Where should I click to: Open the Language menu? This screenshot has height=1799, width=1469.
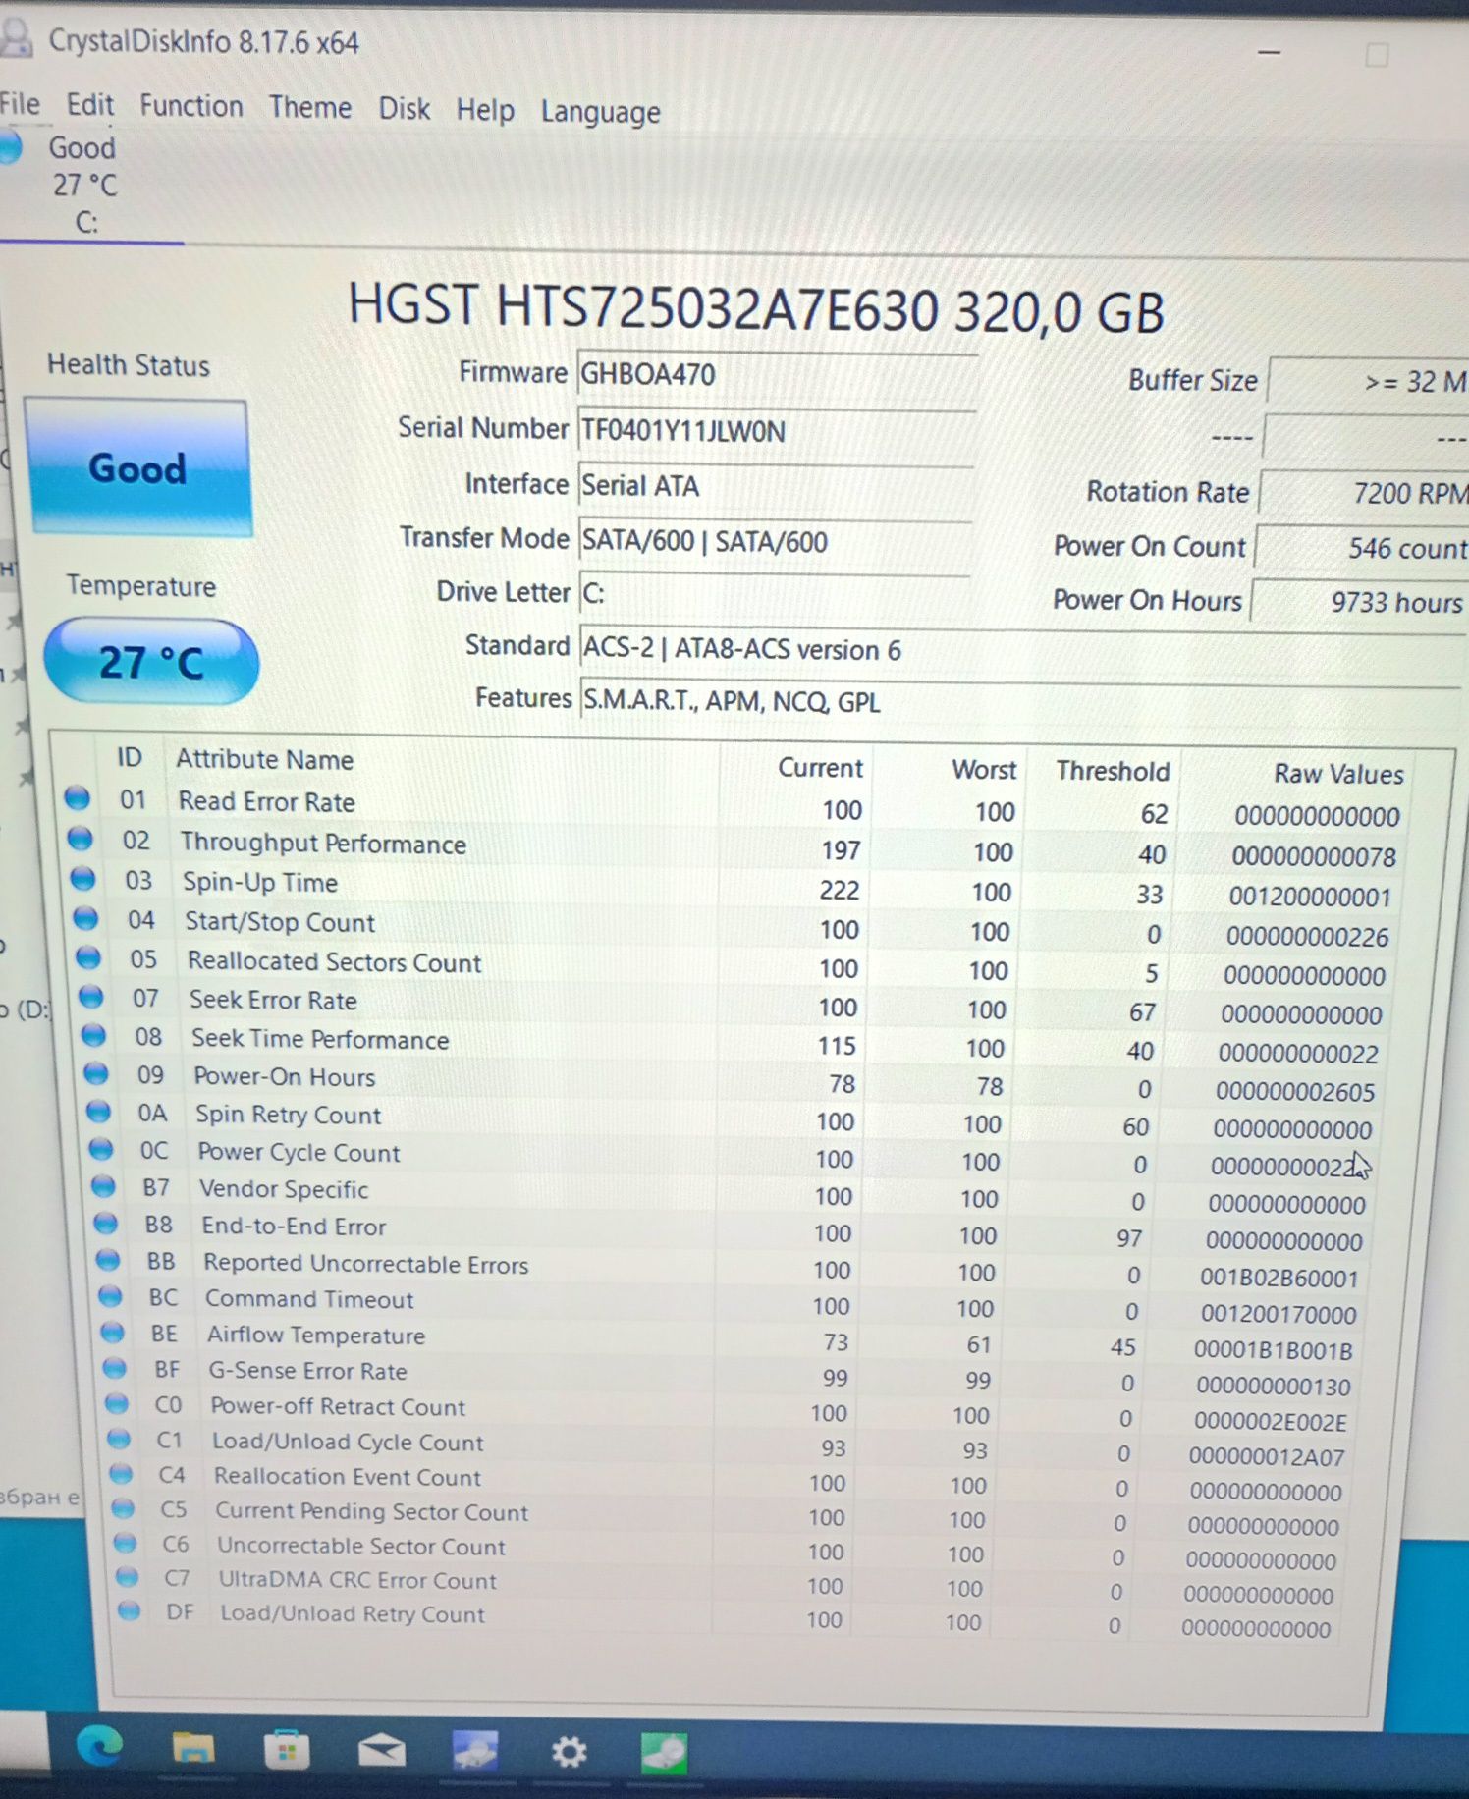click(600, 112)
